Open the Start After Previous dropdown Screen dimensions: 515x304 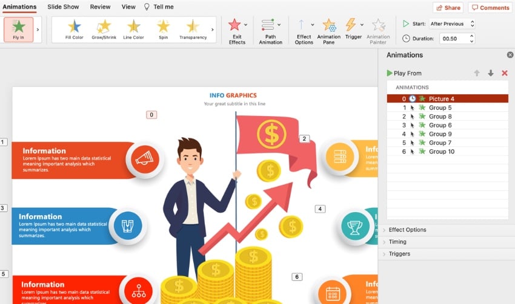click(452, 24)
